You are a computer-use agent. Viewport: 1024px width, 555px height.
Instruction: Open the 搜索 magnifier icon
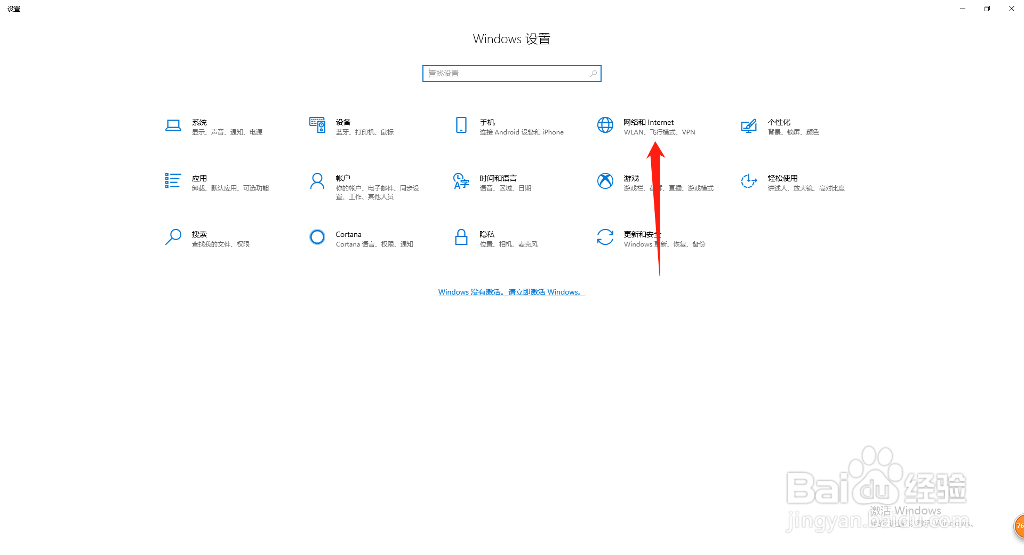pos(173,237)
